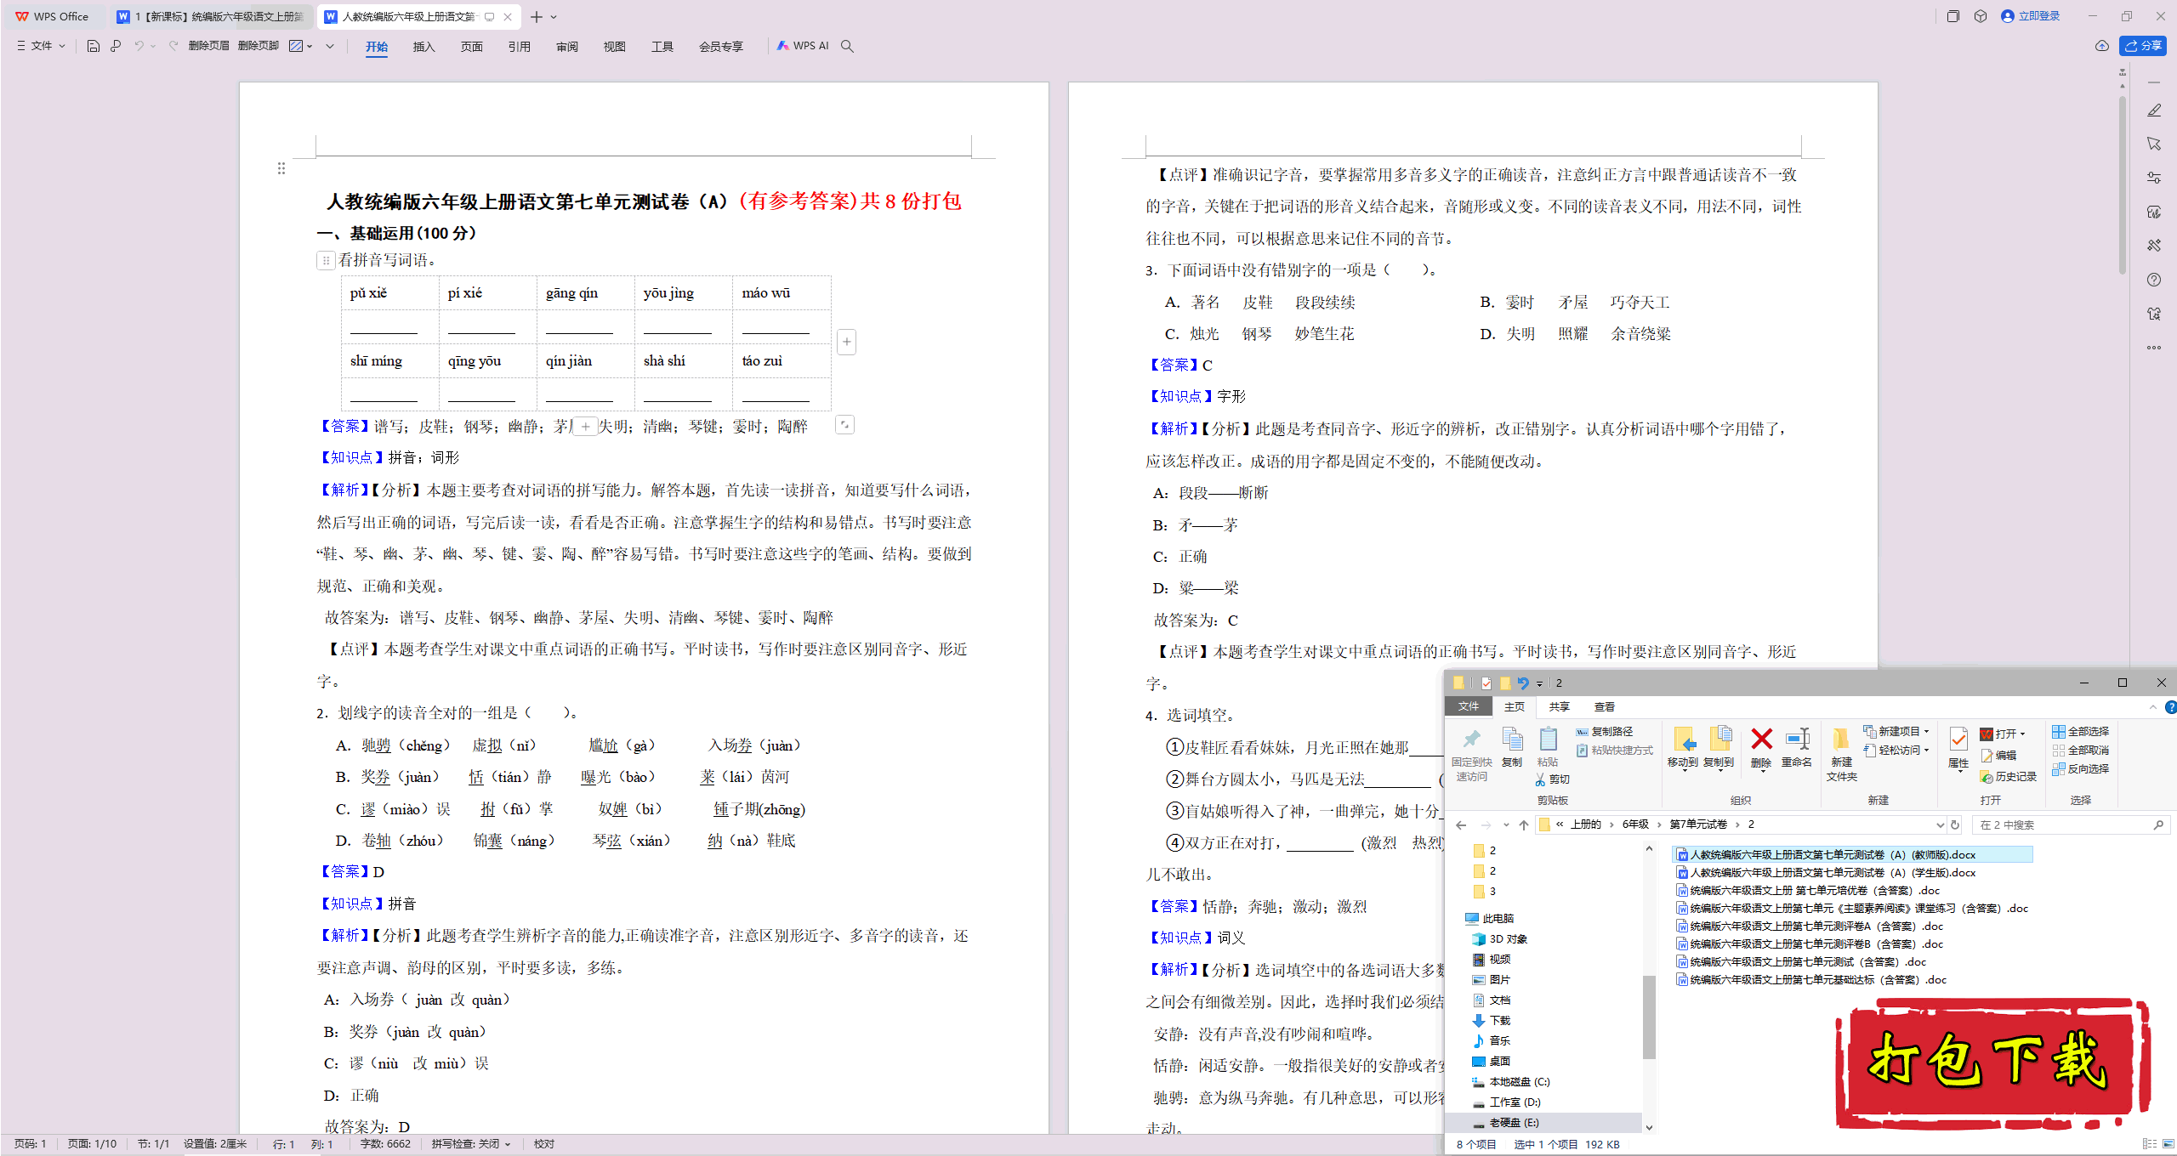Viewport: 2177px width, 1156px height.
Task: Switch to the 审阅 ribbon tab
Action: click(x=566, y=47)
